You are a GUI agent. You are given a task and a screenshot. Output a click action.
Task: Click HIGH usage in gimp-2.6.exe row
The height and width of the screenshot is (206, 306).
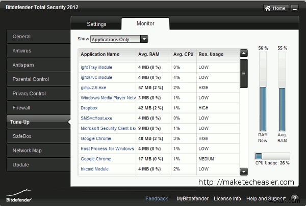(203, 87)
